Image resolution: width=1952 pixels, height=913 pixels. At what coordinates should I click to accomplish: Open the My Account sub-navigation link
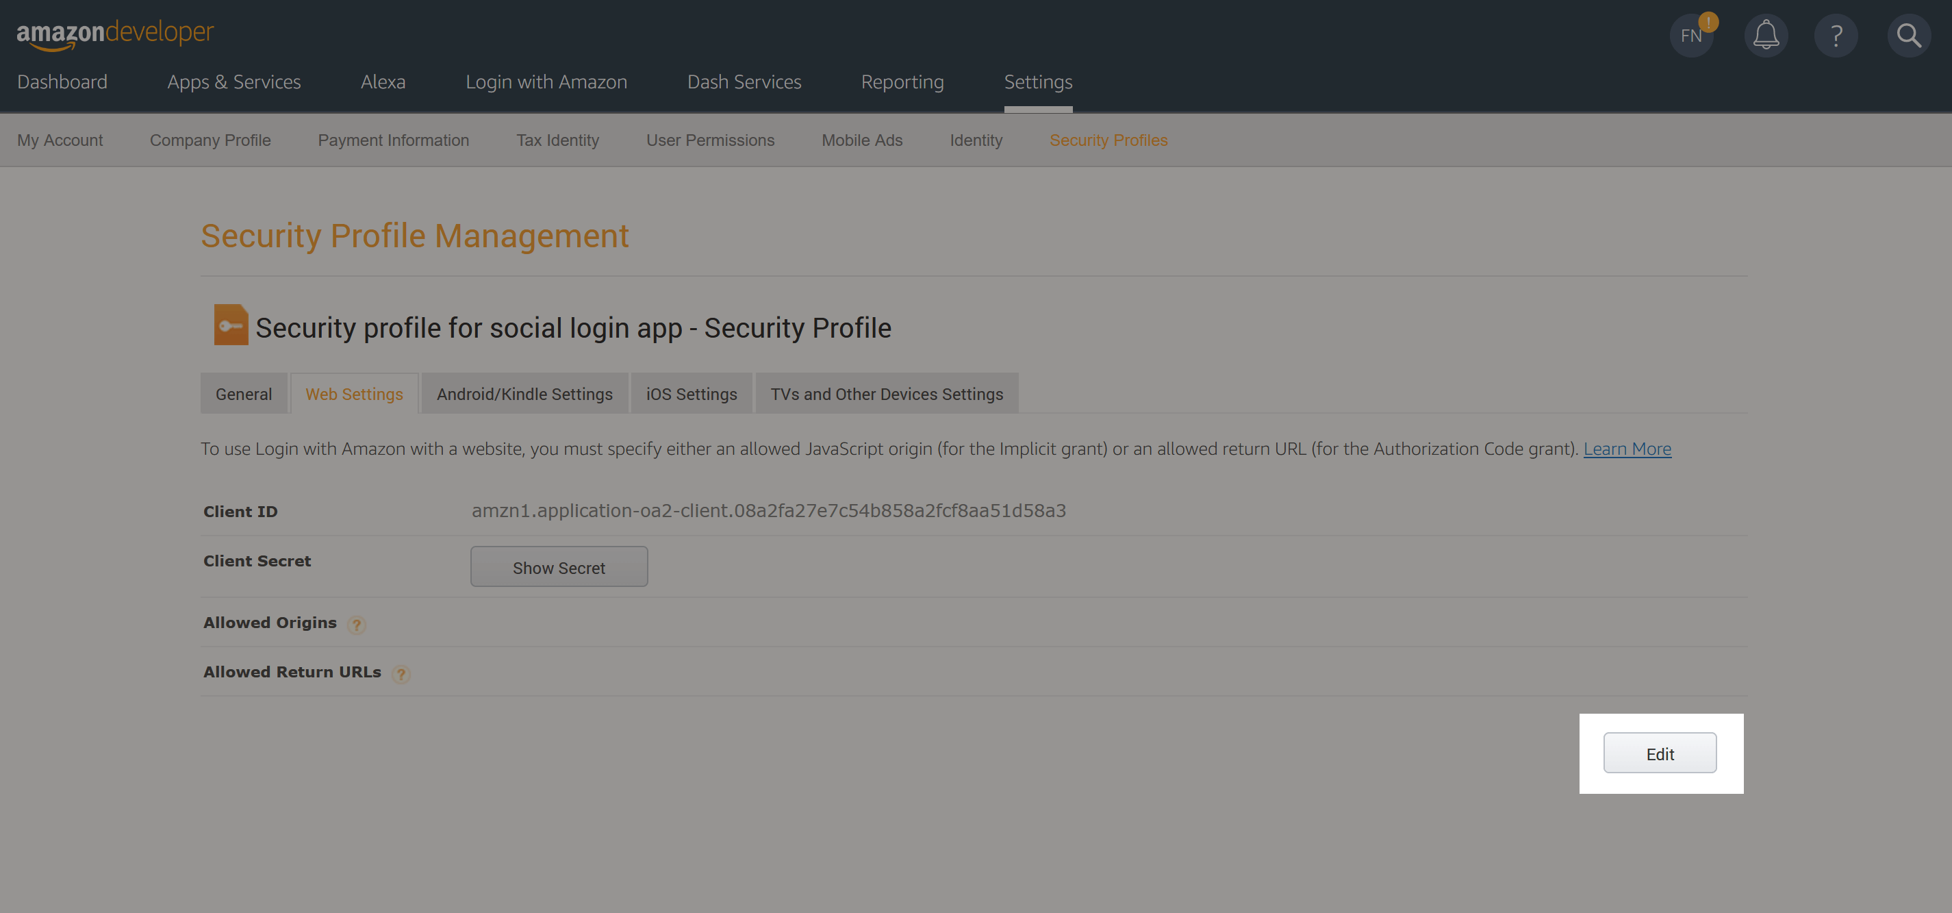[x=60, y=140]
